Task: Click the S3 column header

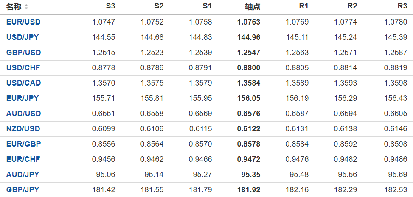Action: 110,7
